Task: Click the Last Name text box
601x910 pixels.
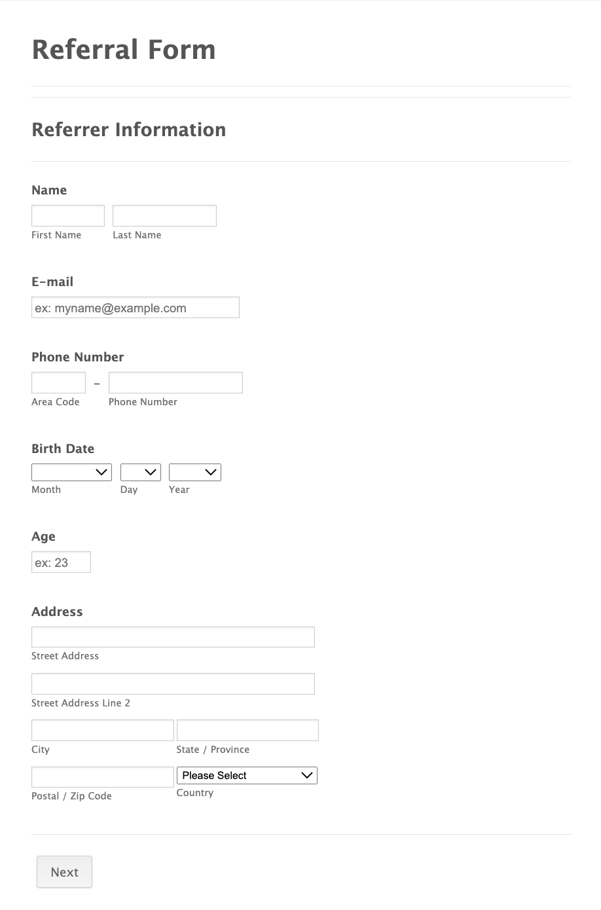Action: [x=164, y=216]
